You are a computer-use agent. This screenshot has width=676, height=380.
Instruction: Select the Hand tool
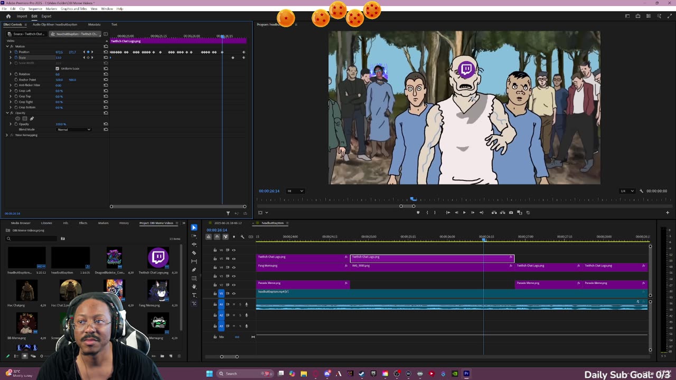tap(194, 287)
